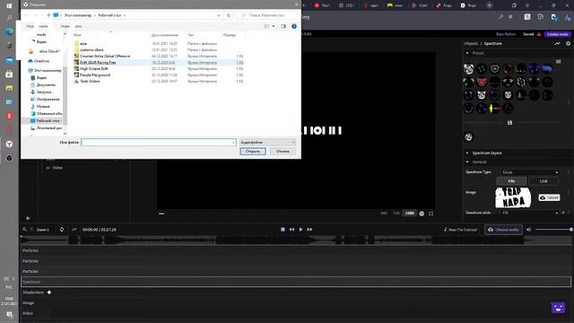Click the Choose audio button
Image resolution: width=574 pixels, height=323 pixels.
point(504,230)
